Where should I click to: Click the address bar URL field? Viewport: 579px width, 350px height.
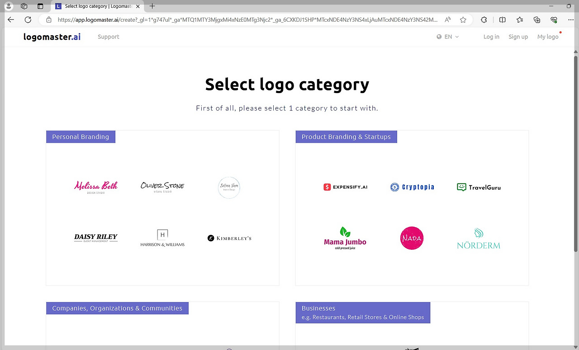pyautogui.click(x=248, y=19)
